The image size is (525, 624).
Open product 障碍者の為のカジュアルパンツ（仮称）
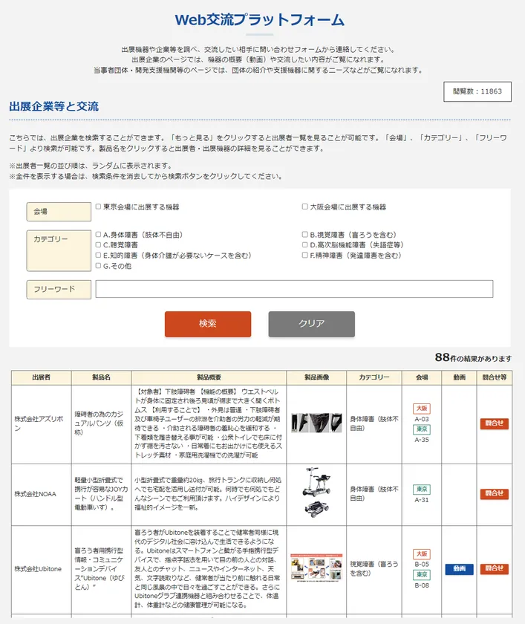click(99, 423)
